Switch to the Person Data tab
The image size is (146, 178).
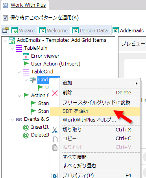pos(90,30)
